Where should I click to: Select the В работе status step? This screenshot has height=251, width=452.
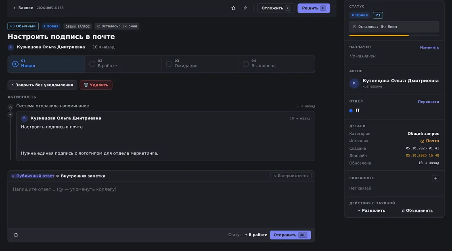coord(123,64)
